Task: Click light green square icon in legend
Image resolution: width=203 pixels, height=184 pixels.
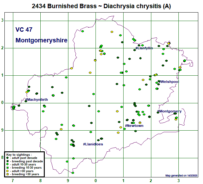Action: tap(8, 168)
